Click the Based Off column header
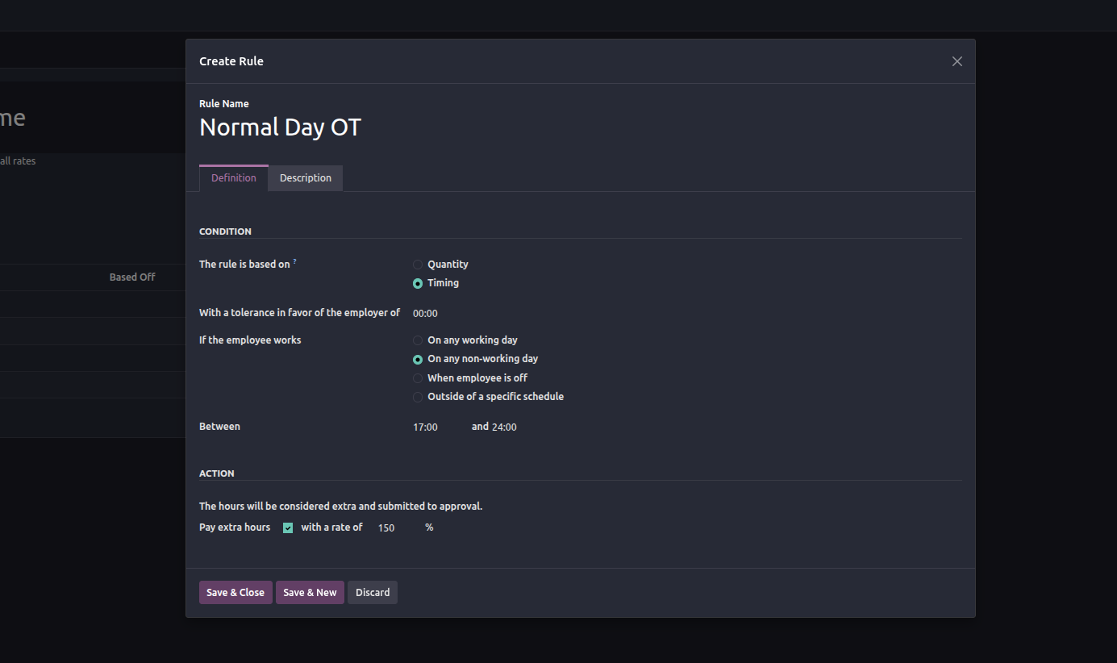 point(132,277)
